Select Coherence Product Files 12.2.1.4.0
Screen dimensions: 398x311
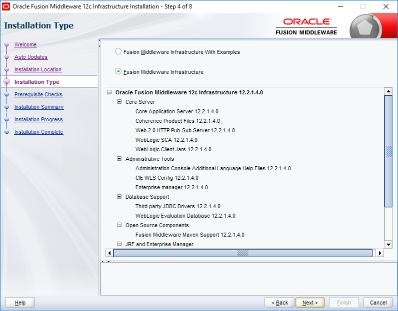[x=177, y=121]
